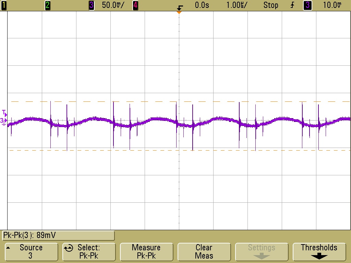Click the trigger source 3 badge near 10.0 mV
The height and width of the screenshot is (263, 351).
(307, 5)
